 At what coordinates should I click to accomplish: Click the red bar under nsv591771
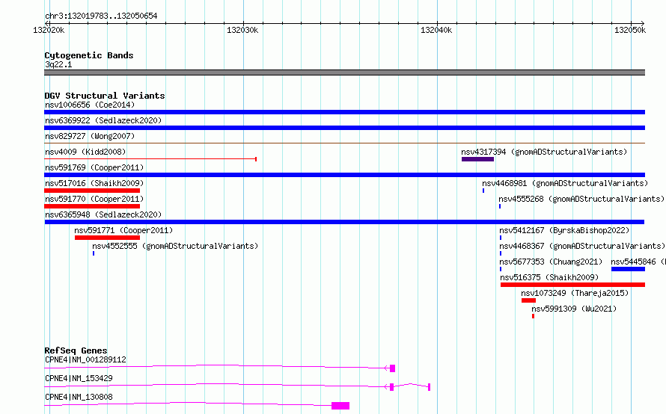pos(107,238)
